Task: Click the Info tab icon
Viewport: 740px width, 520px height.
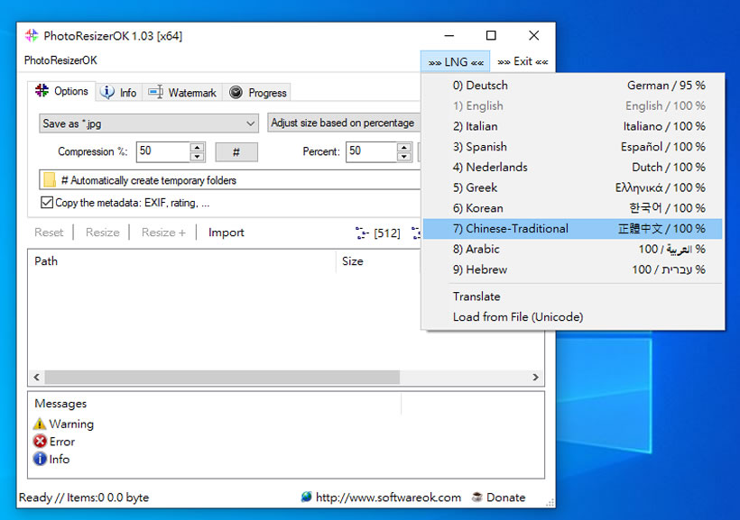Action: pos(107,92)
